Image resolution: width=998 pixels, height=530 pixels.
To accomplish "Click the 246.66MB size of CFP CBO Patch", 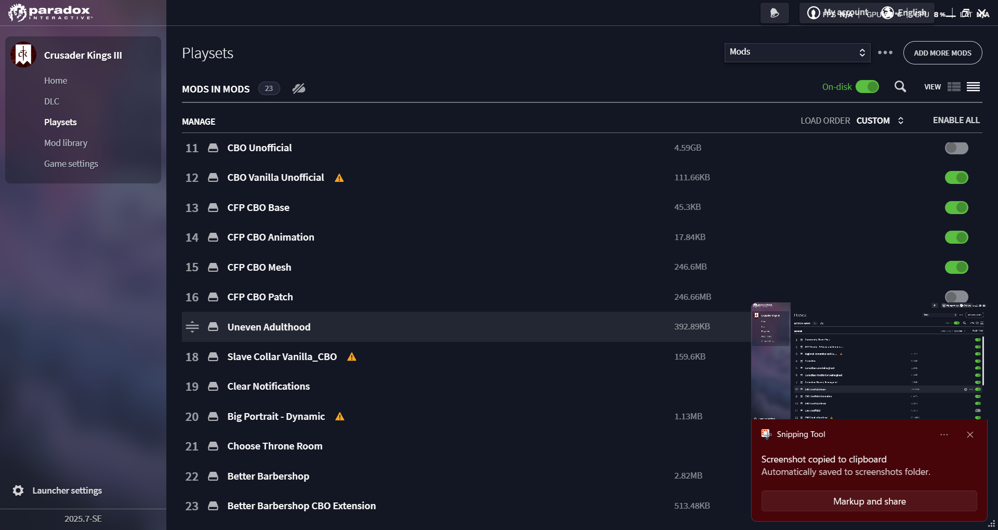I will [x=693, y=297].
